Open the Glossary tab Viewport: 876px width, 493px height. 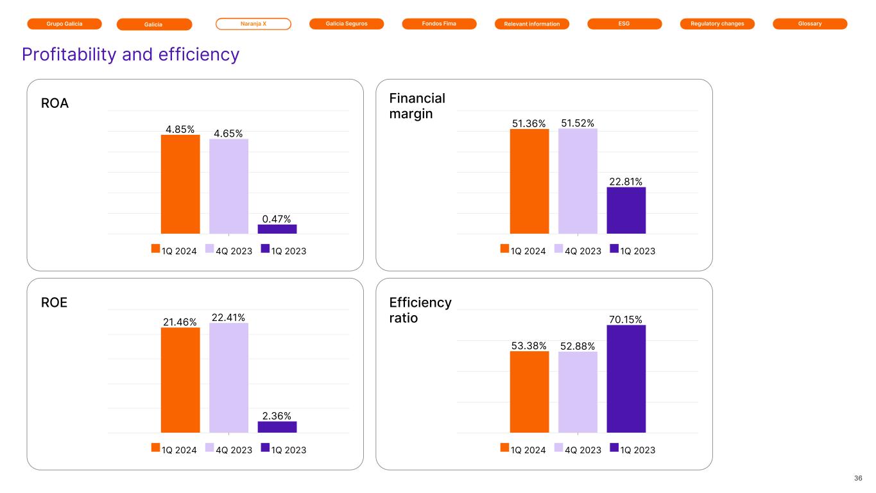tap(810, 24)
